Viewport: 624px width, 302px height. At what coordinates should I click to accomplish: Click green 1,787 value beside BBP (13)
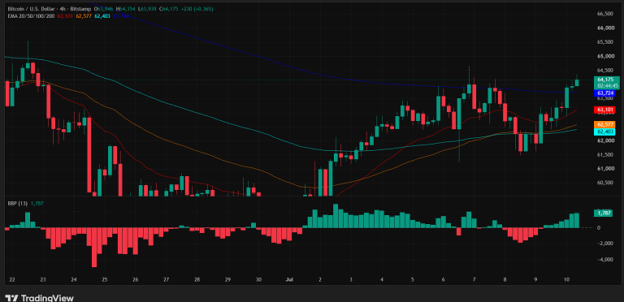tap(37, 204)
